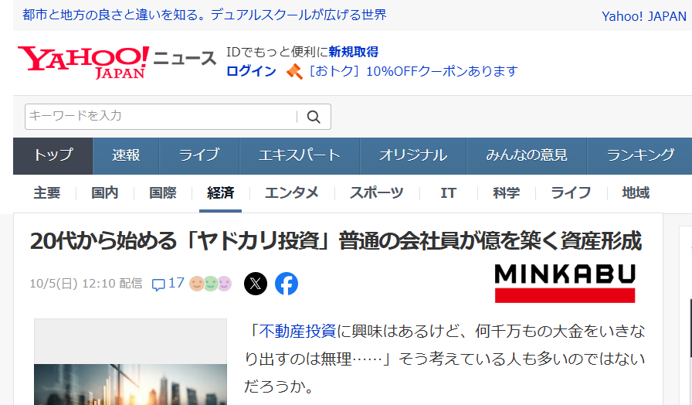Click the auction hammer coupon icon
This screenshot has width=692, height=405.
point(294,71)
